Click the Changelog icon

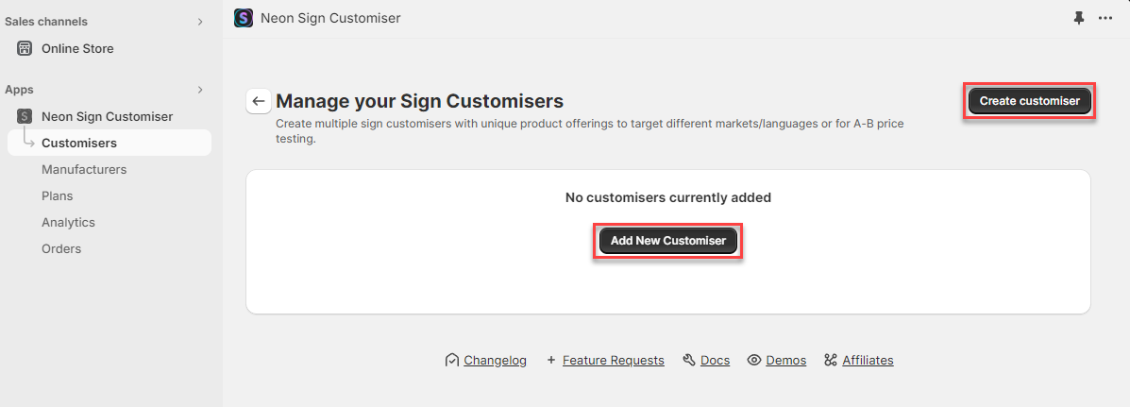click(452, 360)
